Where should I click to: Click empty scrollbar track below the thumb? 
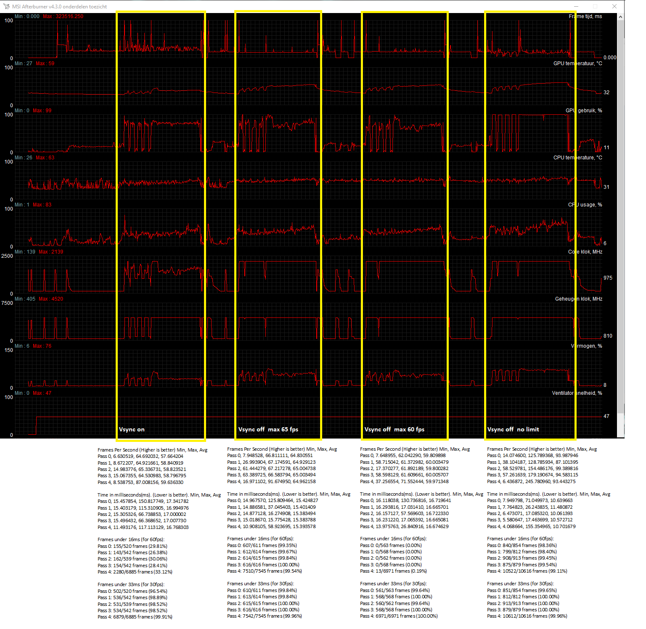[x=621, y=425]
